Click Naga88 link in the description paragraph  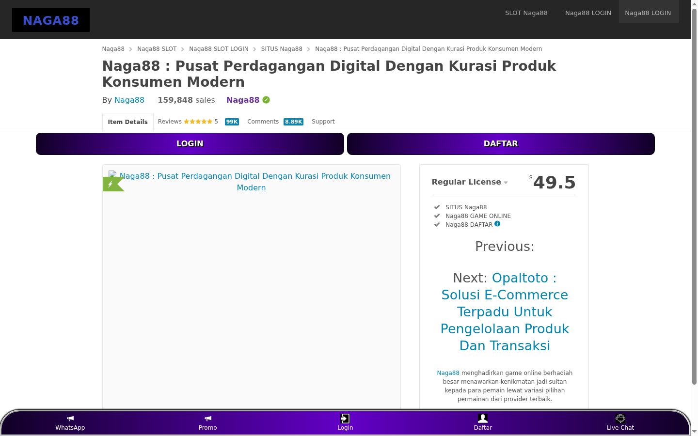pyautogui.click(x=448, y=373)
